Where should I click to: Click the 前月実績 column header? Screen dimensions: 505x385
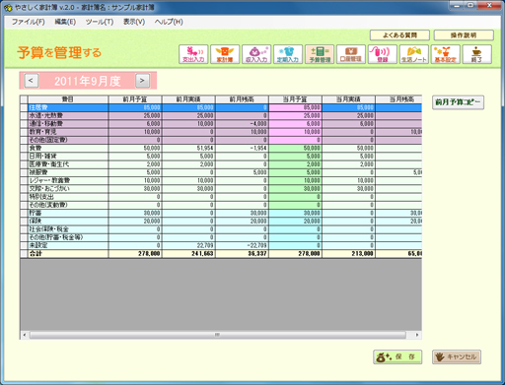[x=188, y=99]
